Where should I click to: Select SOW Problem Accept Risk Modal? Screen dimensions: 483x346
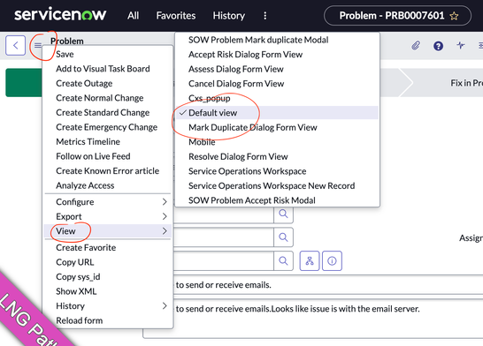277,200
